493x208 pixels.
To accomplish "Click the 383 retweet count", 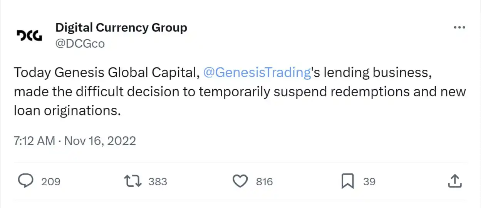I will pyautogui.click(x=158, y=181).
